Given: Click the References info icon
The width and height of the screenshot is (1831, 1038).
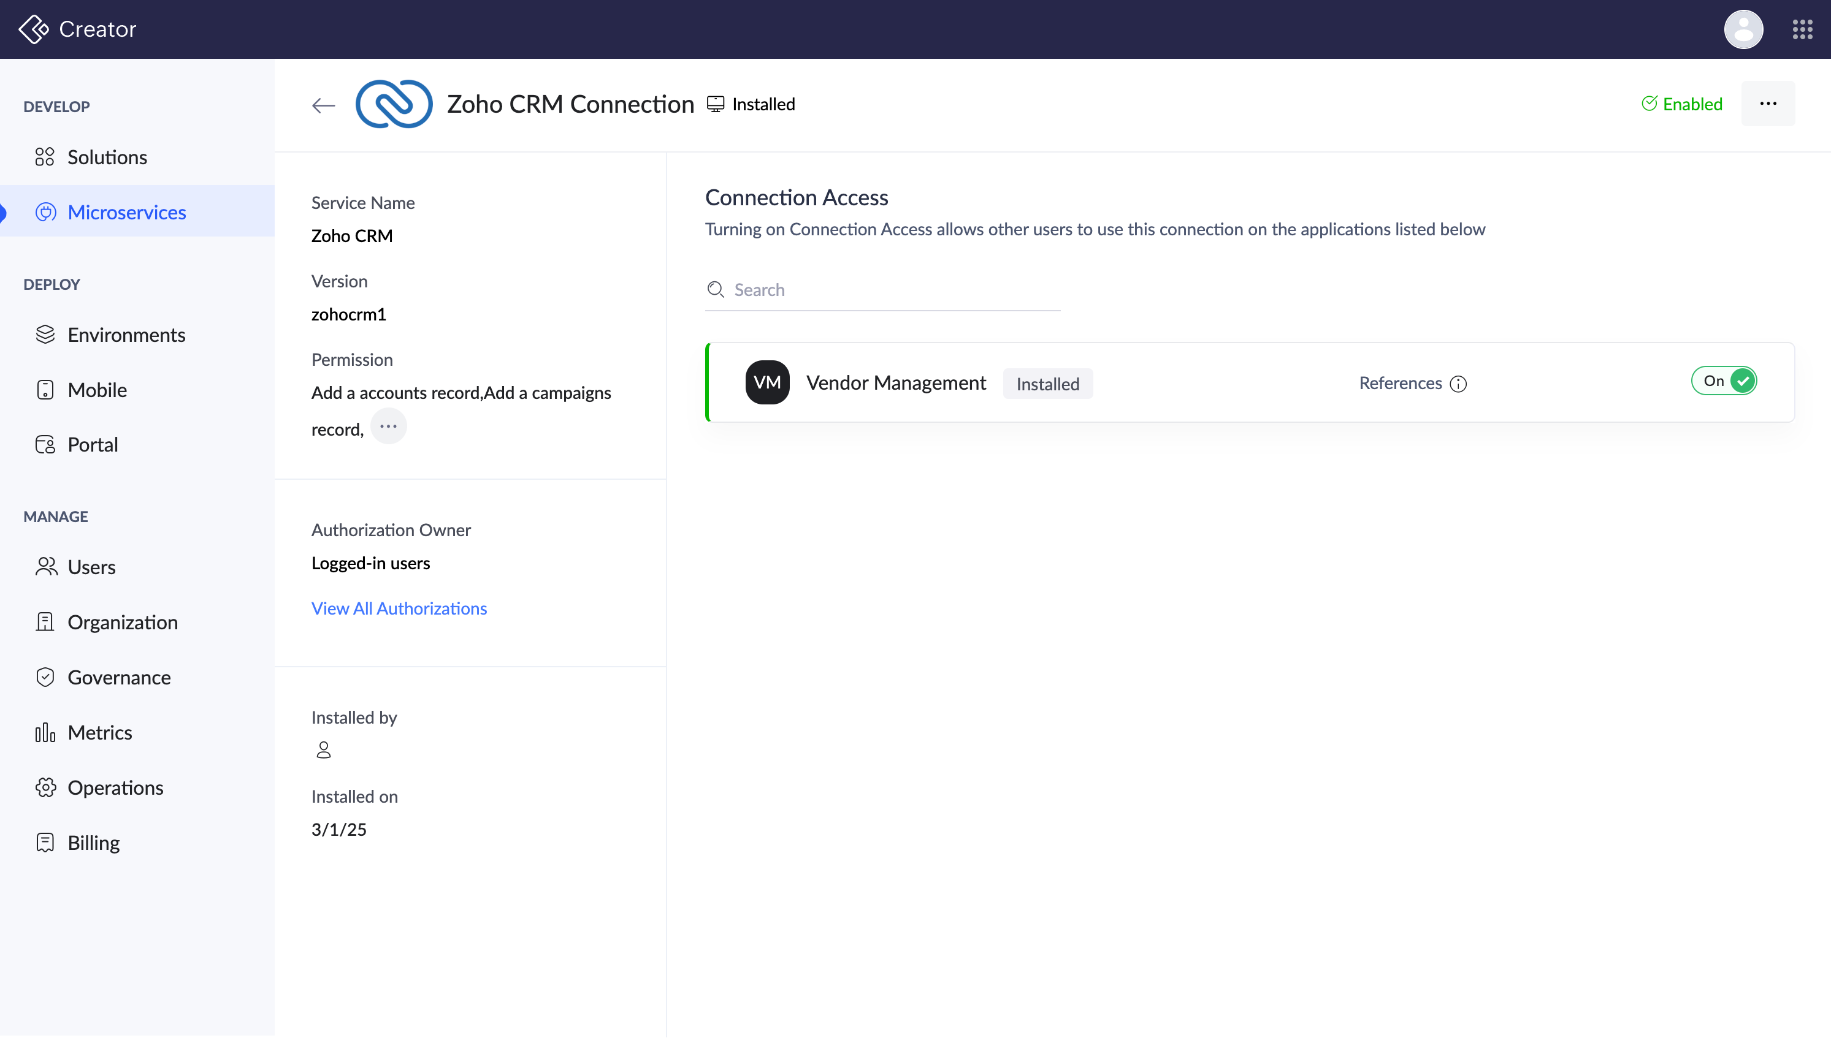Looking at the screenshot, I should 1458,384.
